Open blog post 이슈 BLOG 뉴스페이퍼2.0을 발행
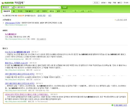Screen dimensions: 130x107 (17, 52)
